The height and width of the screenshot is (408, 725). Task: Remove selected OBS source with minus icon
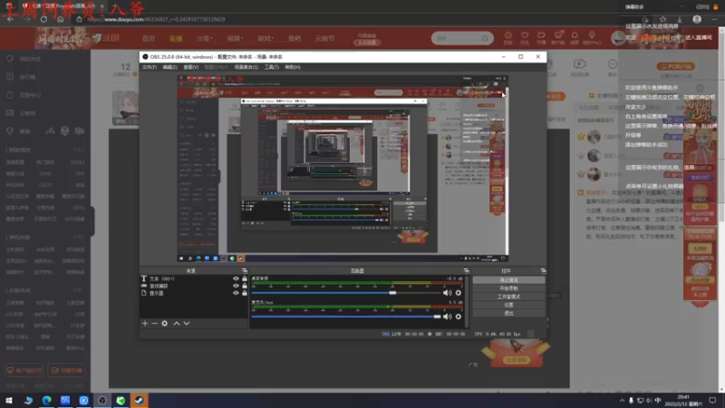pyautogui.click(x=155, y=324)
